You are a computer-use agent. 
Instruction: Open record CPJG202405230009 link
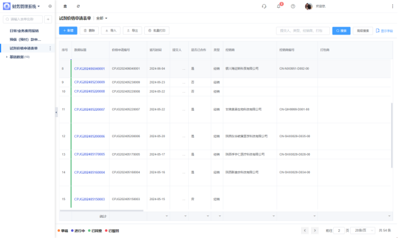[x=89, y=82]
